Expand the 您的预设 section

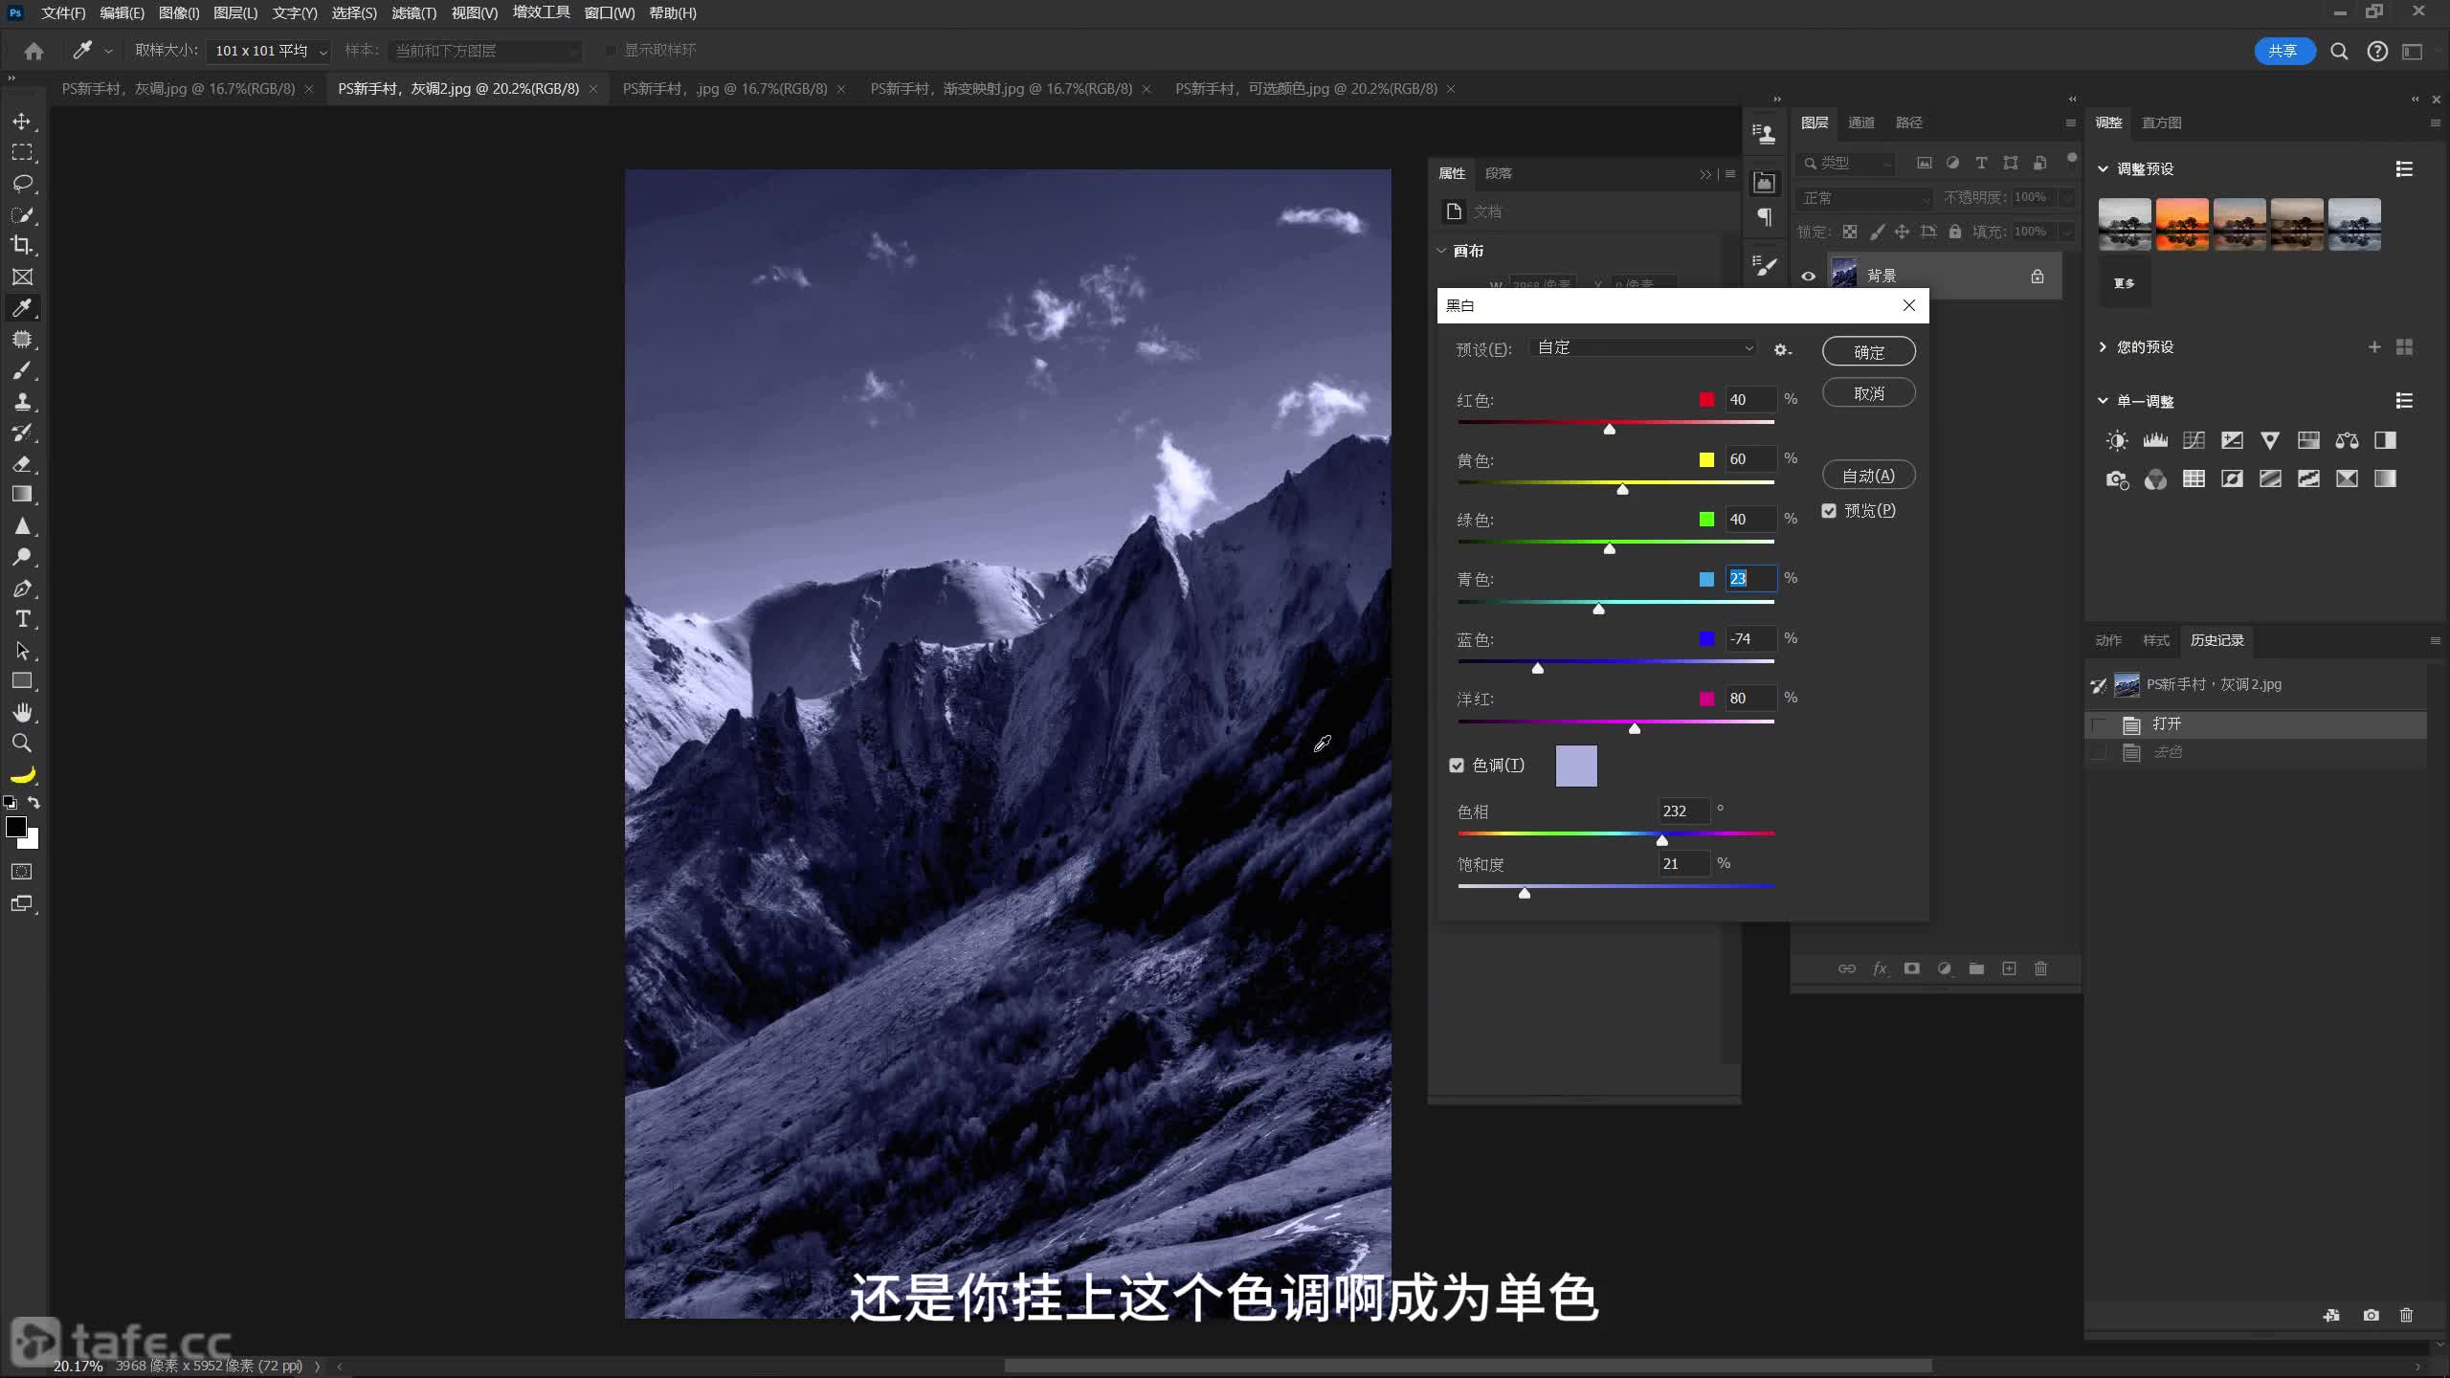click(x=2103, y=347)
